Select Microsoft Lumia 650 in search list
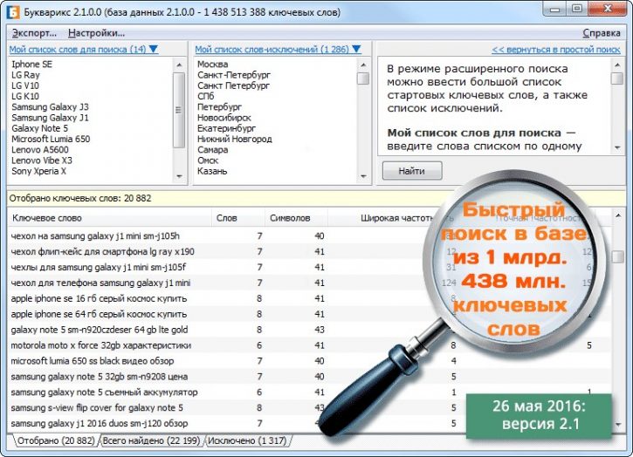The image size is (633, 457). 51,140
